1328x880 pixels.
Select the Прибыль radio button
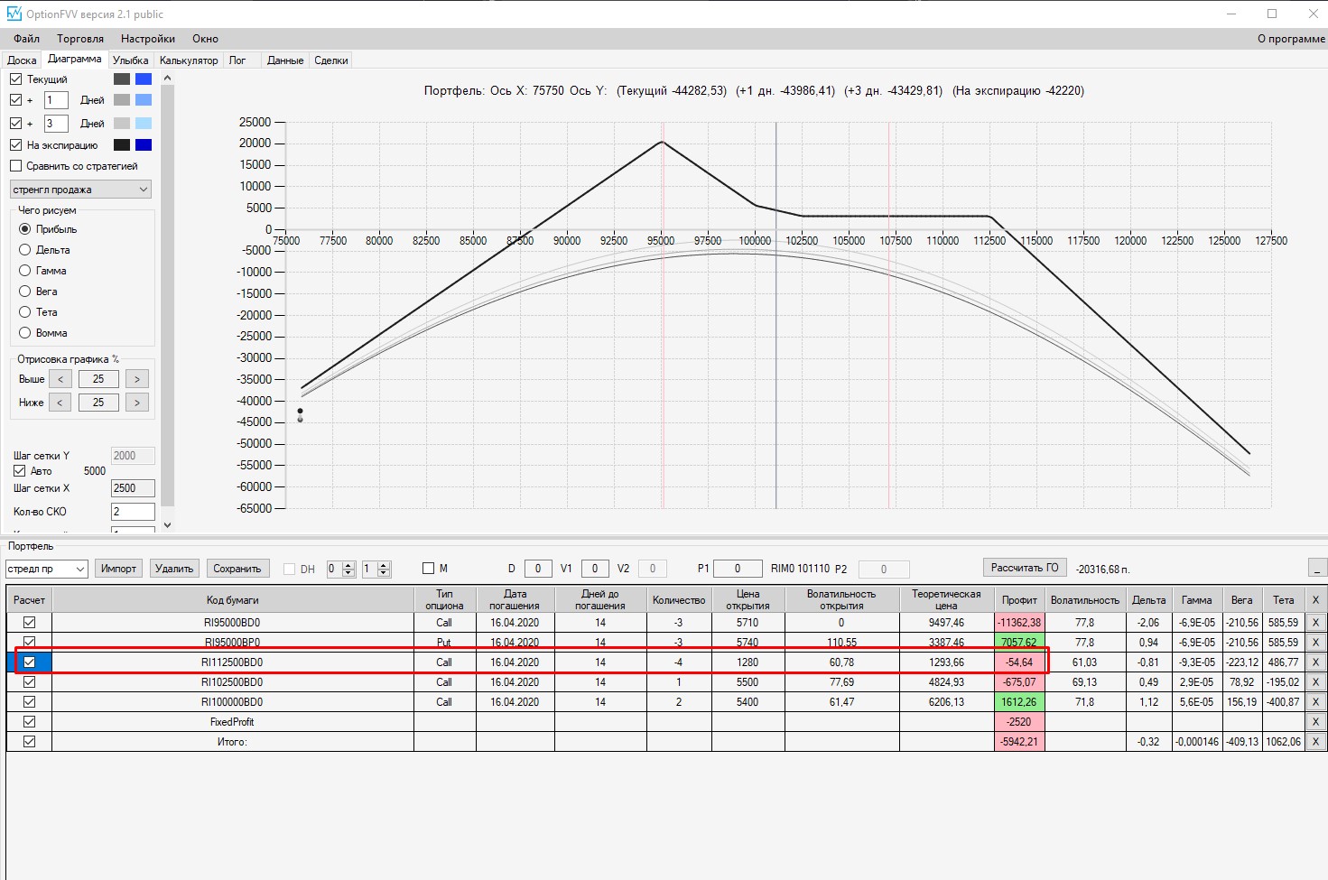coord(25,229)
